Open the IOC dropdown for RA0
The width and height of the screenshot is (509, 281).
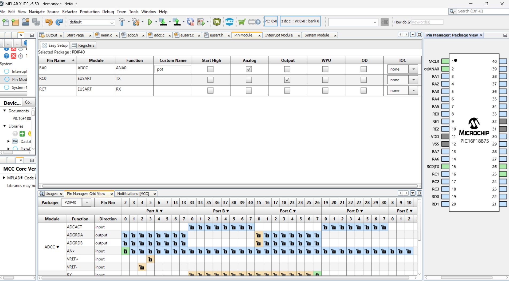413,69
